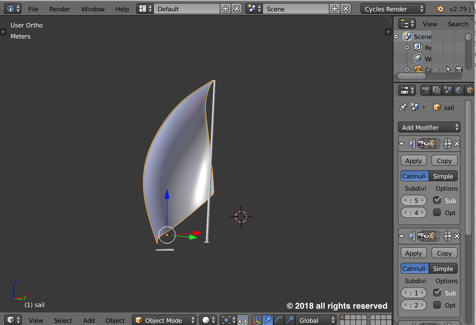This screenshot has width=476, height=325.
Task: Select the rotate manipulator arc icon
Action: pyautogui.click(x=279, y=320)
